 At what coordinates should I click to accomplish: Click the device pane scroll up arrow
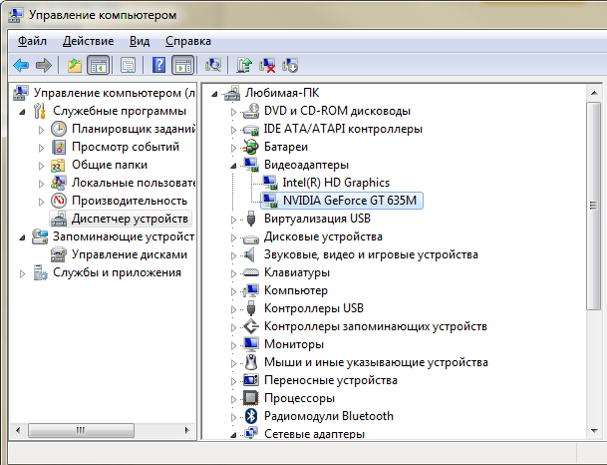pos(593,93)
